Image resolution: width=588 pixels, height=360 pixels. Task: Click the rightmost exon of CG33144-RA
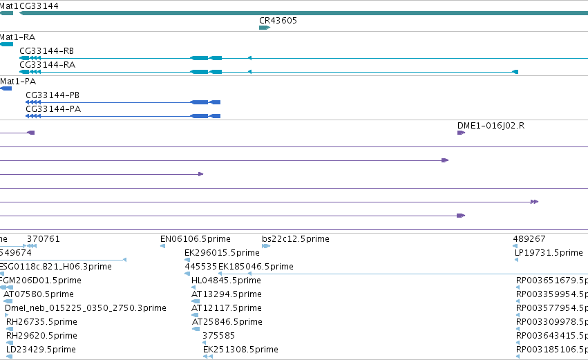515,72
